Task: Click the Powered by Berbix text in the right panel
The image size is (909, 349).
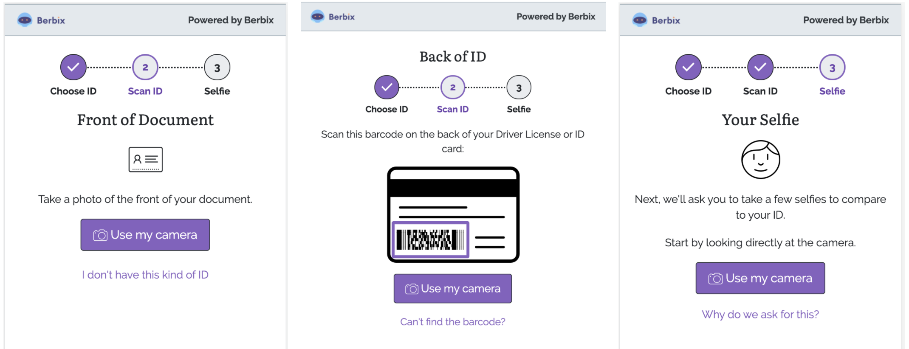Action: pos(846,20)
